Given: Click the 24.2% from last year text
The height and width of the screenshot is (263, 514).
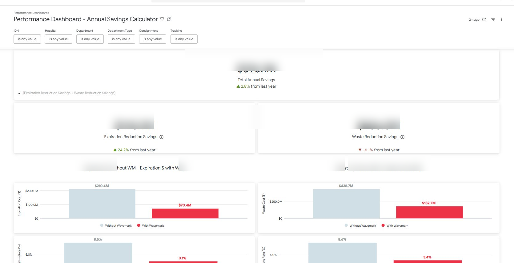Looking at the screenshot, I should coord(134,150).
